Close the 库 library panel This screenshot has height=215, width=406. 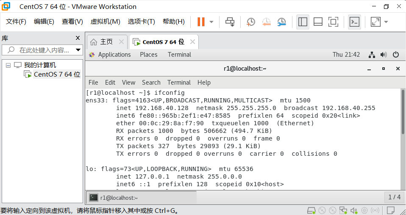click(x=78, y=38)
